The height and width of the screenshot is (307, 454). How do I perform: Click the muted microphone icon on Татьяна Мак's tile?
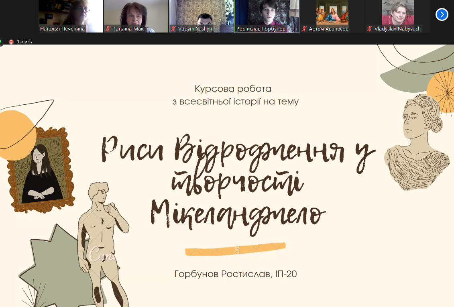point(108,28)
